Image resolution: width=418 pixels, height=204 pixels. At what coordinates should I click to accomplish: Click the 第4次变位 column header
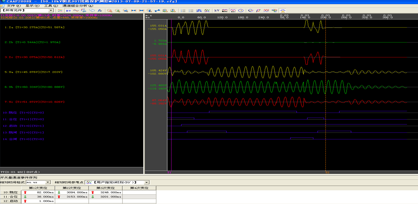[139, 188]
